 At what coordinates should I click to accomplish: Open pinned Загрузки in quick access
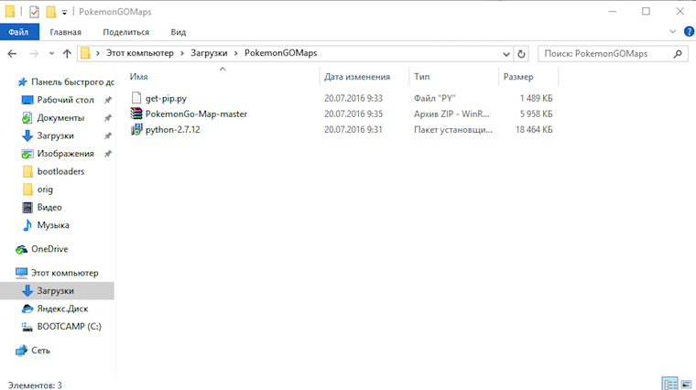55,135
